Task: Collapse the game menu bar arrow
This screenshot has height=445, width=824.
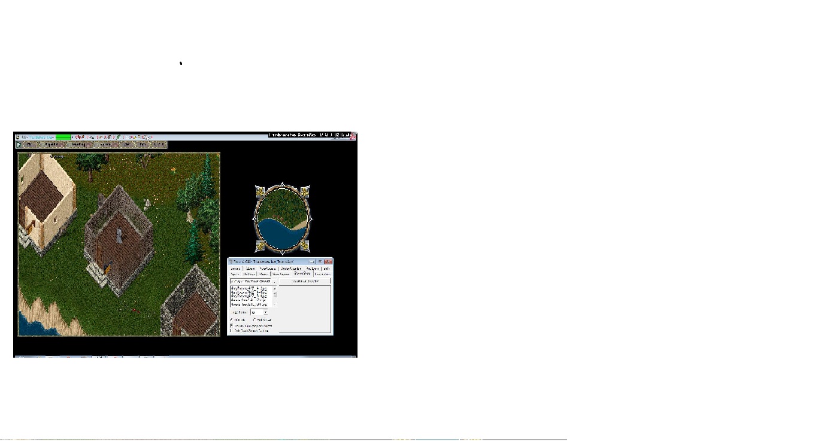Action: [18, 145]
